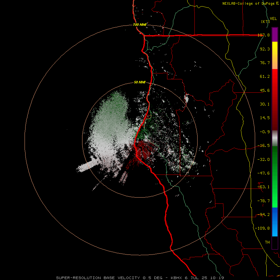Viewport: 280px width, 280px height.
Task: Click the 107.8 value on velocity scale
Action: (264, 35)
